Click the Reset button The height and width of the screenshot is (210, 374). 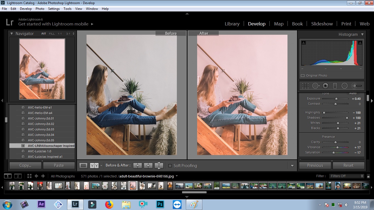[349, 165]
